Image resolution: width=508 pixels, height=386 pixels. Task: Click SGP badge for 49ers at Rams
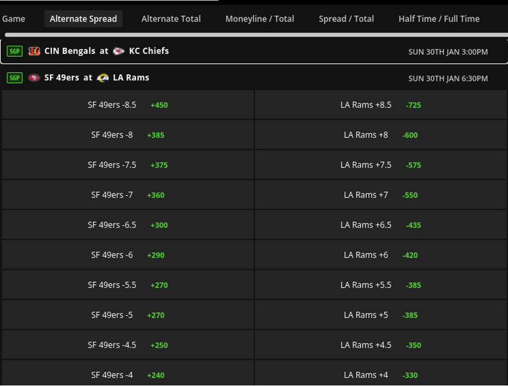(x=15, y=78)
